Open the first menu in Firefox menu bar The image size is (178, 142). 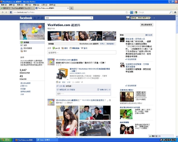point(4,5)
